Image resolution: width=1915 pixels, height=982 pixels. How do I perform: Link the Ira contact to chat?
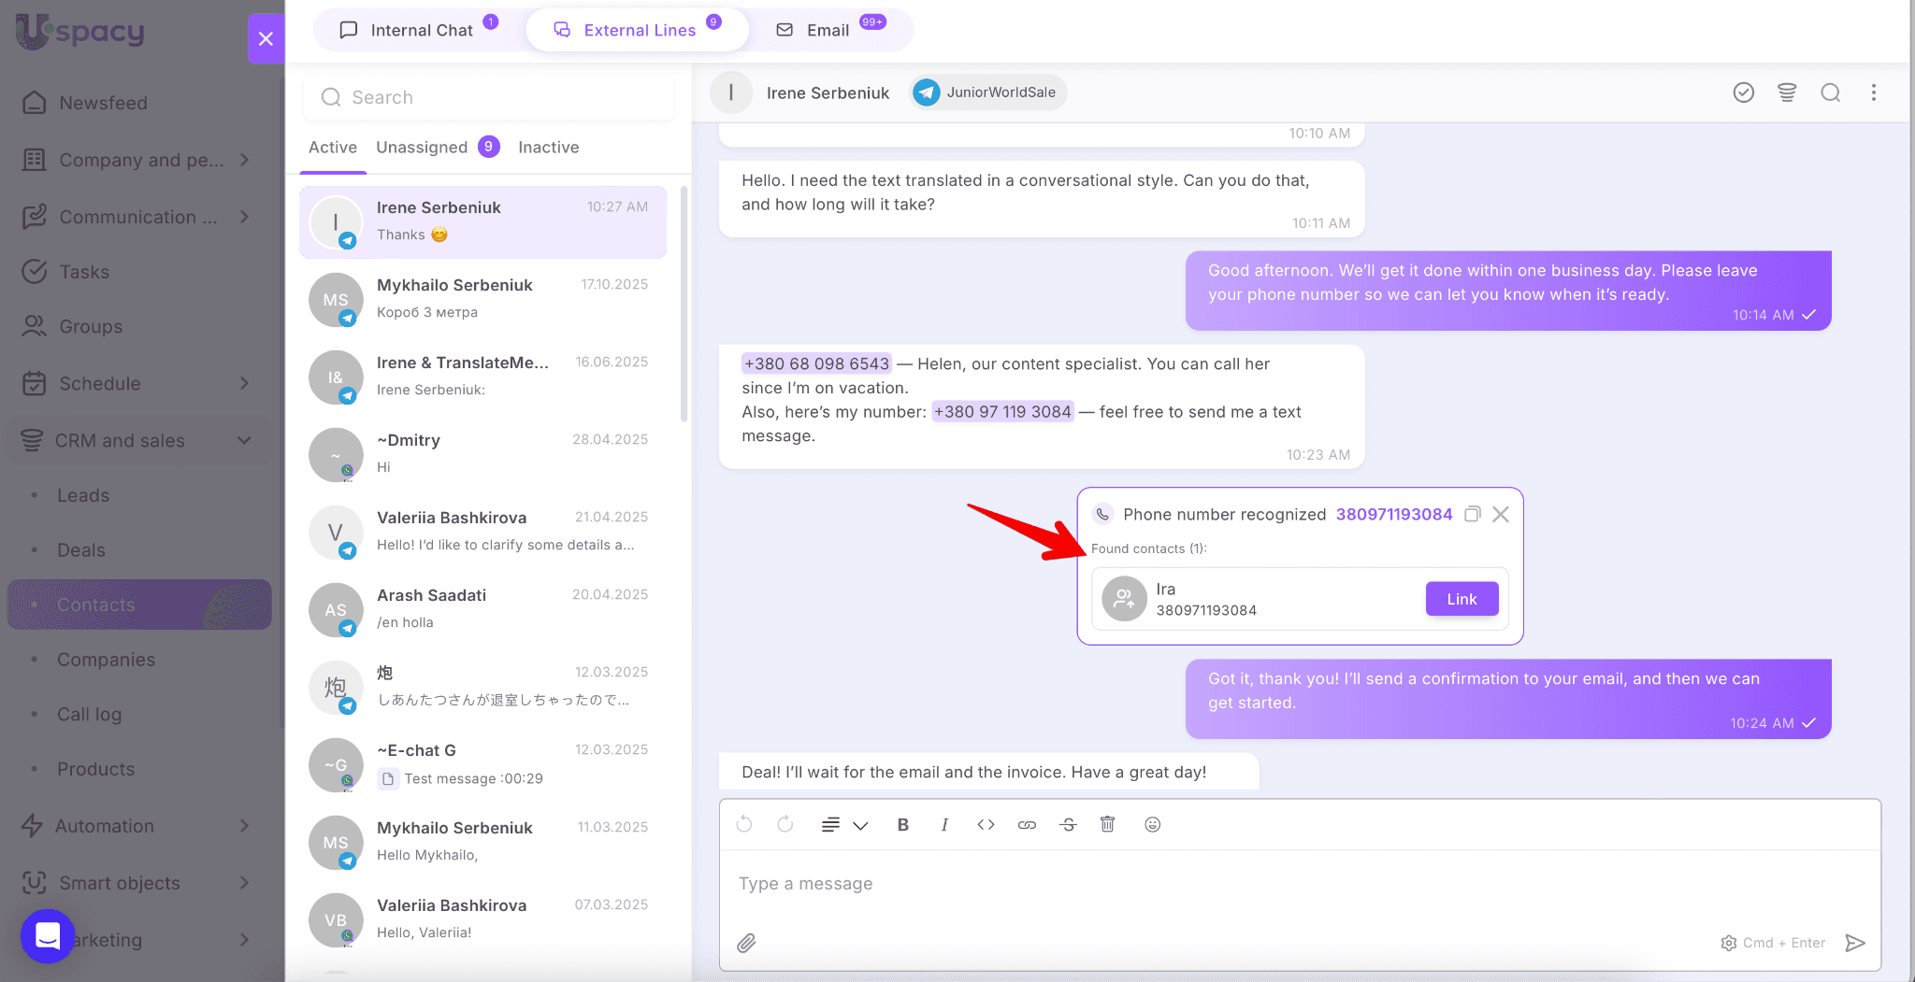1461,599
